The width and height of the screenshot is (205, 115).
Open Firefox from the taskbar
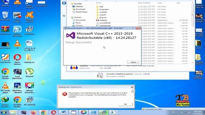point(33,112)
